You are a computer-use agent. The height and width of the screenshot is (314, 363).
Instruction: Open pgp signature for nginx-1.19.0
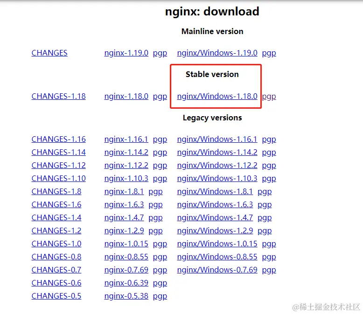pyautogui.click(x=160, y=54)
